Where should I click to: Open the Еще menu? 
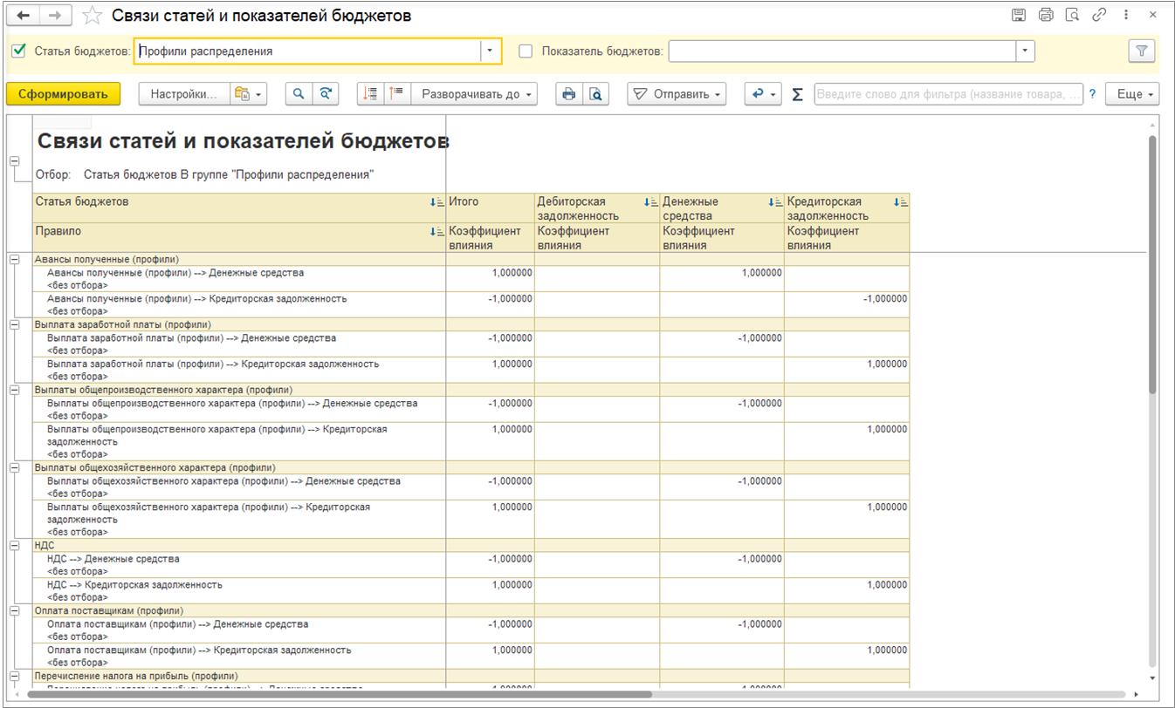click(1131, 94)
